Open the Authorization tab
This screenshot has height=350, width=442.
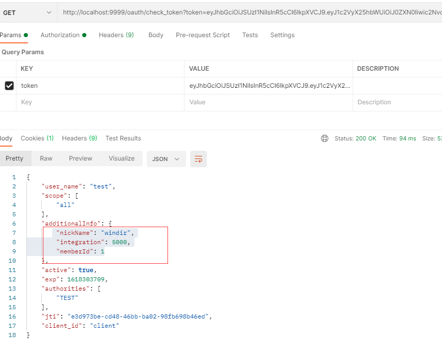coord(63,35)
